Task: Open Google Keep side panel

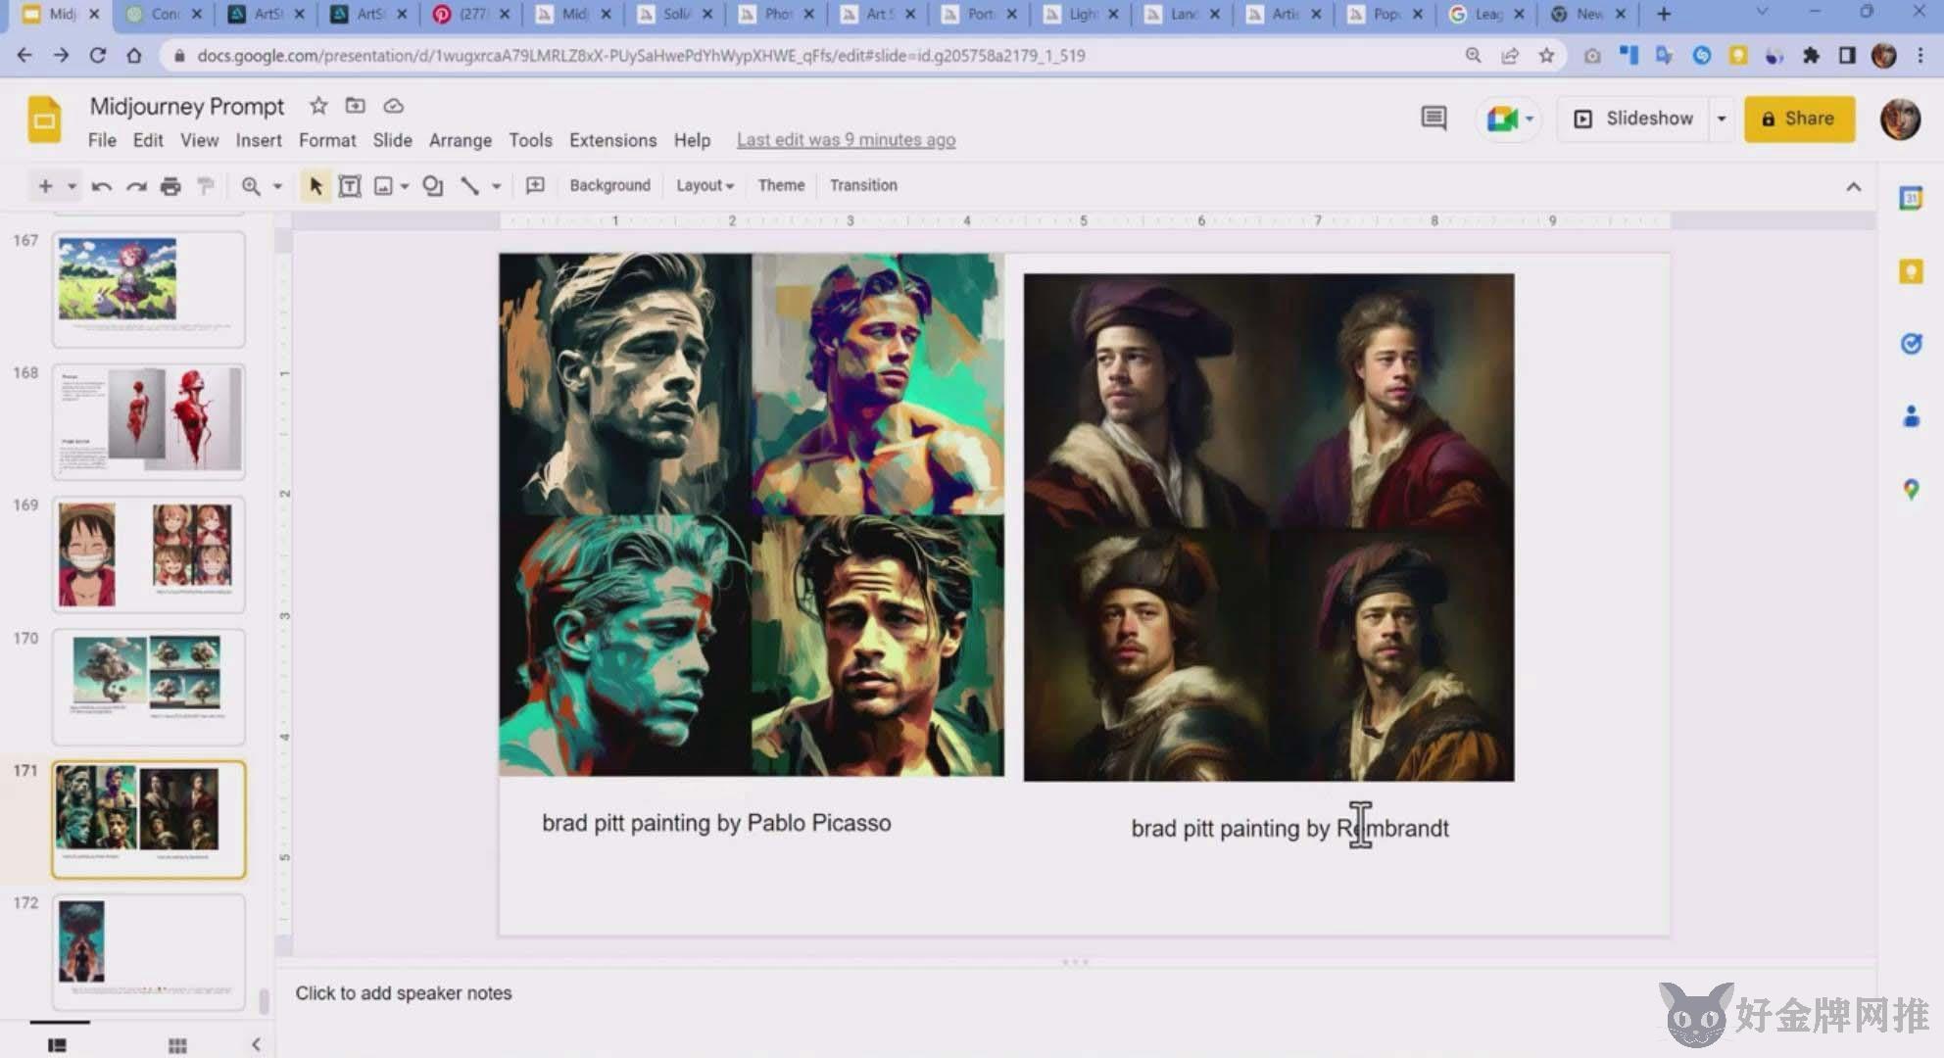Action: pyautogui.click(x=1911, y=271)
